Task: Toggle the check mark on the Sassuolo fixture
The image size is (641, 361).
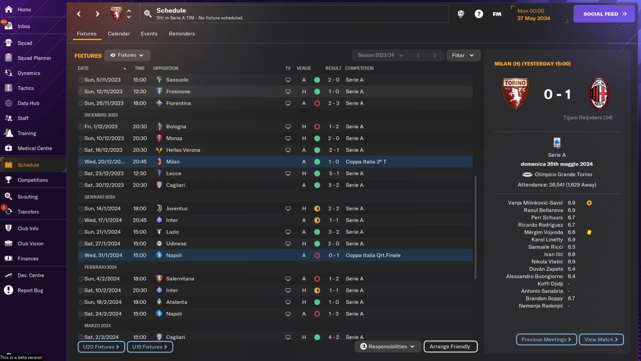Action: (81, 80)
